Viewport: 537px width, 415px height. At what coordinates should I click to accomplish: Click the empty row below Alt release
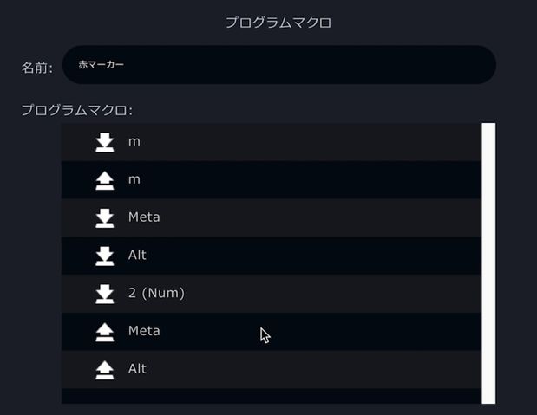pyautogui.click(x=272, y=396)
